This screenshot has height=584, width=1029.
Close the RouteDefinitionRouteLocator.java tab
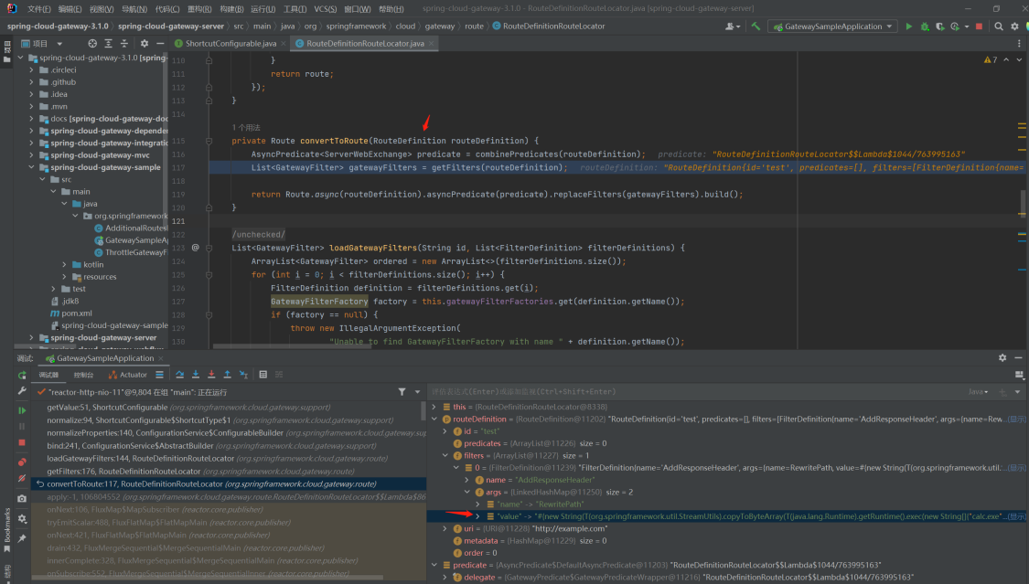coord(431,43)
